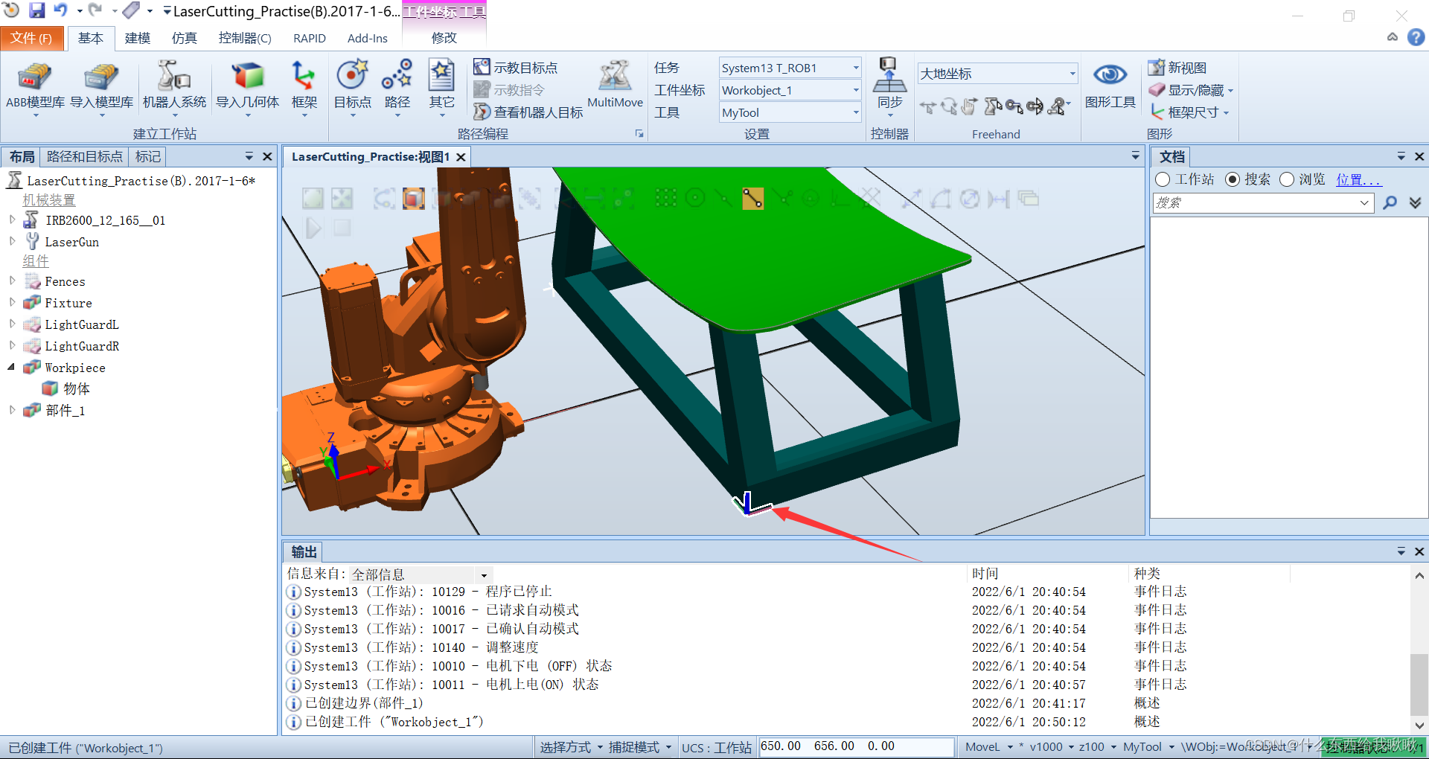Toggle the highlighted snap end viewport icon

(753, 199)
